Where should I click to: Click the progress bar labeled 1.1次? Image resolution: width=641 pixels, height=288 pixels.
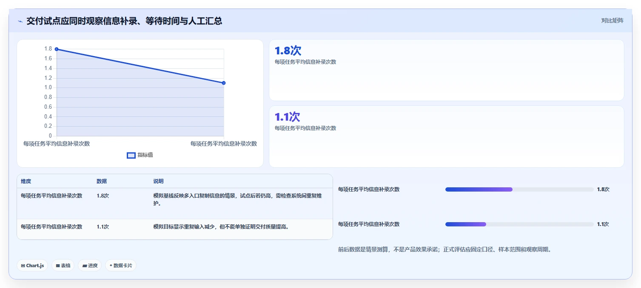519,224
